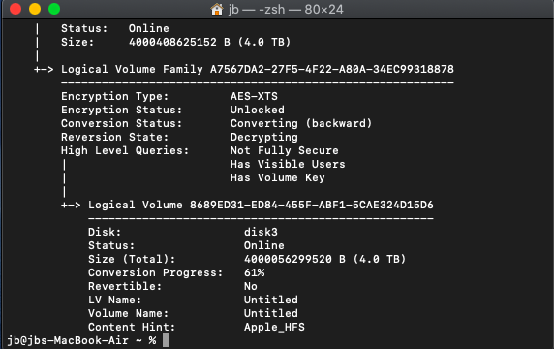Click the 'Size (Total):' label

point(132,259)
